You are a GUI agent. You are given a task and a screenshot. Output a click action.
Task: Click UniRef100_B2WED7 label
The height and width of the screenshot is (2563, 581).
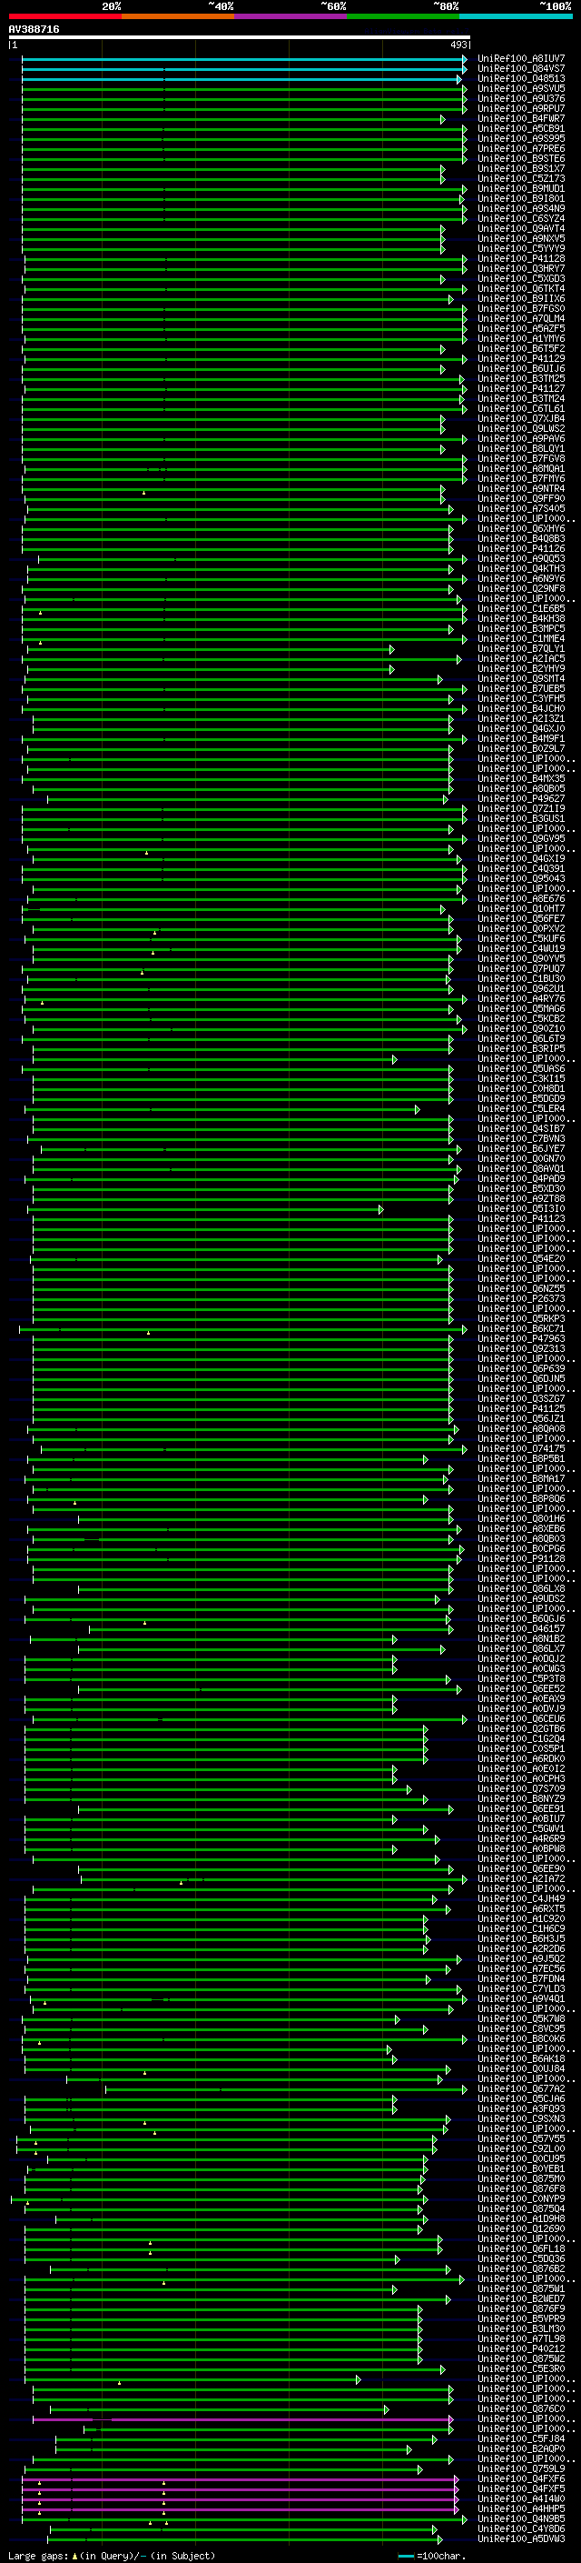pos(521,2298)
